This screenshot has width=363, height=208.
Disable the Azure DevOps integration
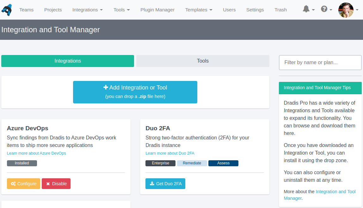click(x=56, y=184)
